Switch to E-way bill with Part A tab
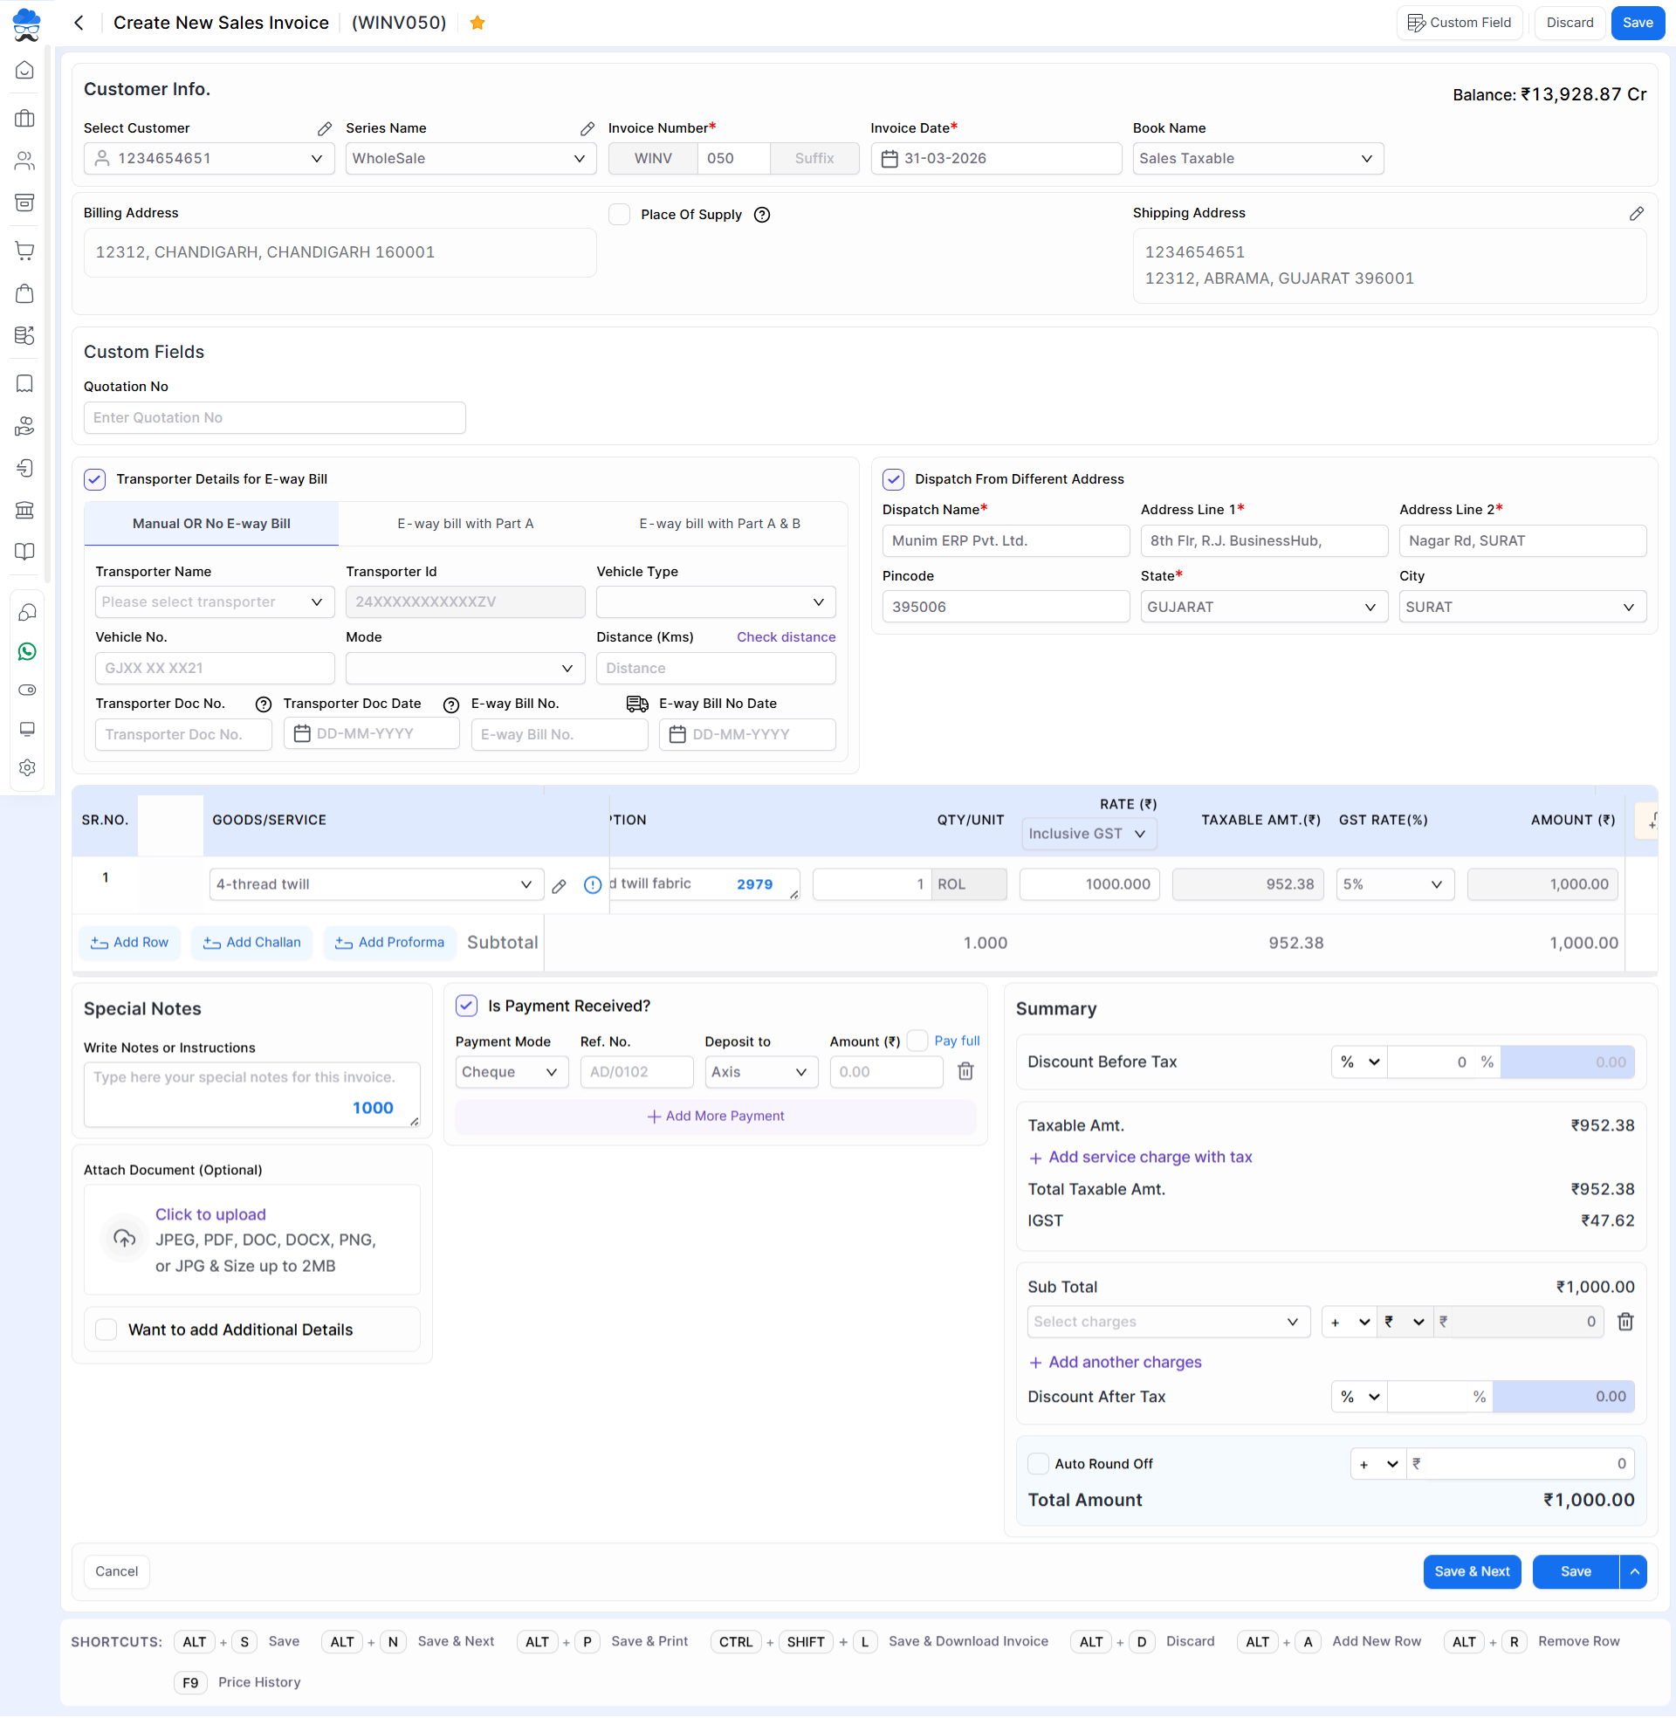1676x1718 pixels. tap(464, 524)
